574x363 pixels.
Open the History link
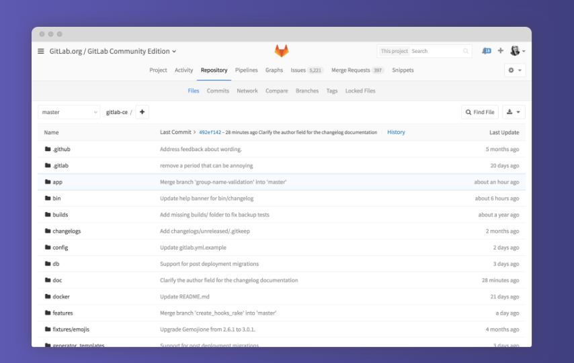[x=396, y=132]
